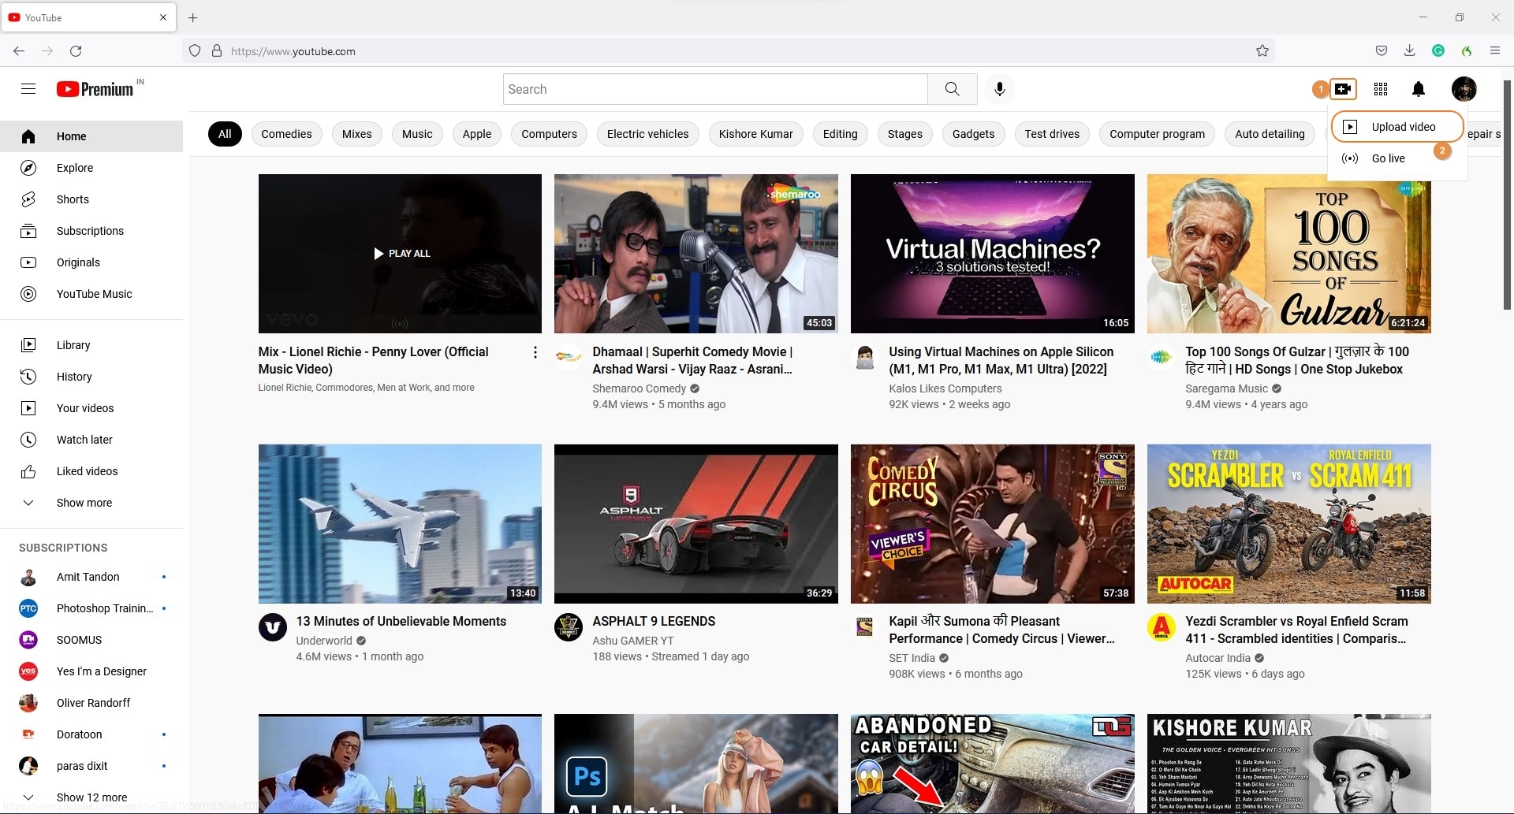1514x814 pixels.
Task: Select the Editing filter chip
Action: tap(840, 134)
